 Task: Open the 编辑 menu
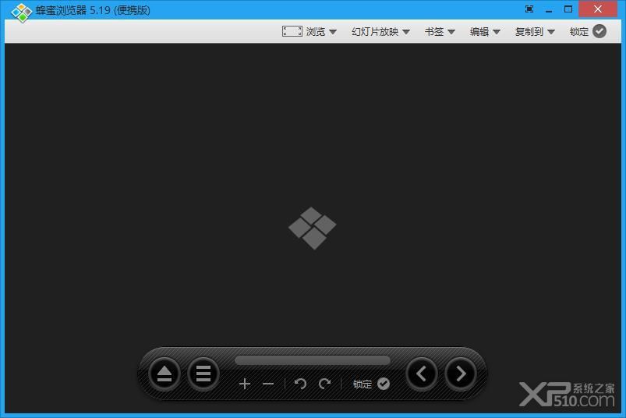click(x=479, y=31)
